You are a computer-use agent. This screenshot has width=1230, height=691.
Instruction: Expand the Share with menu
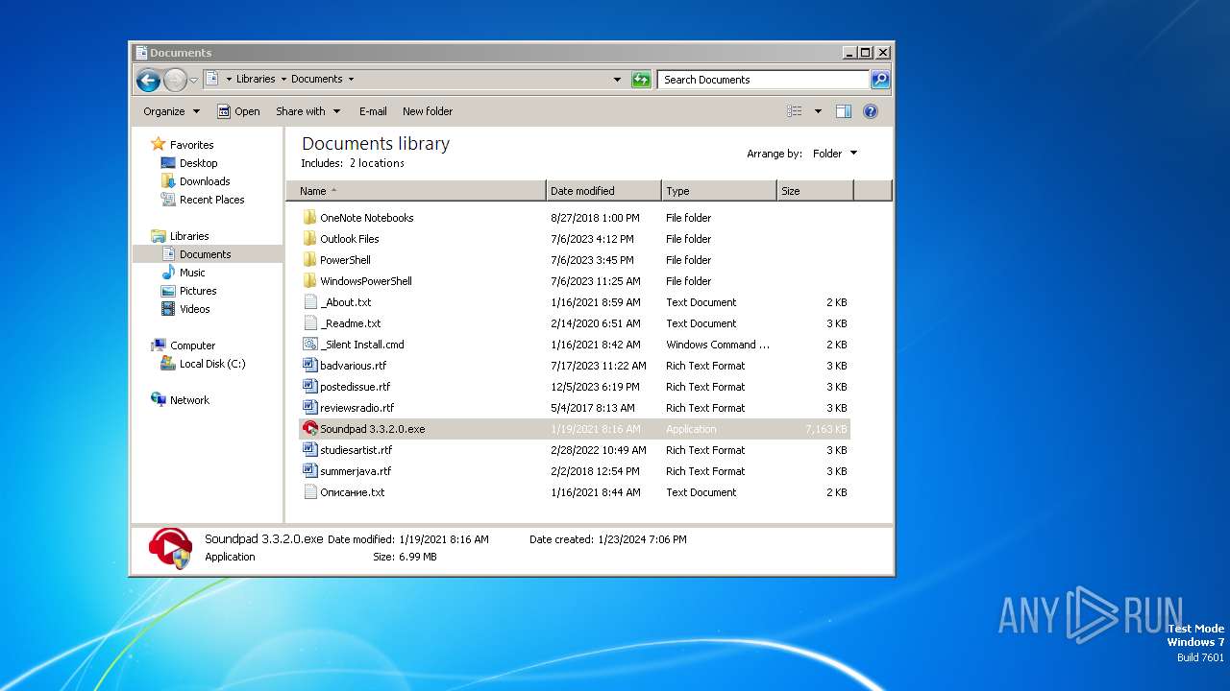(x=308, y=111)
